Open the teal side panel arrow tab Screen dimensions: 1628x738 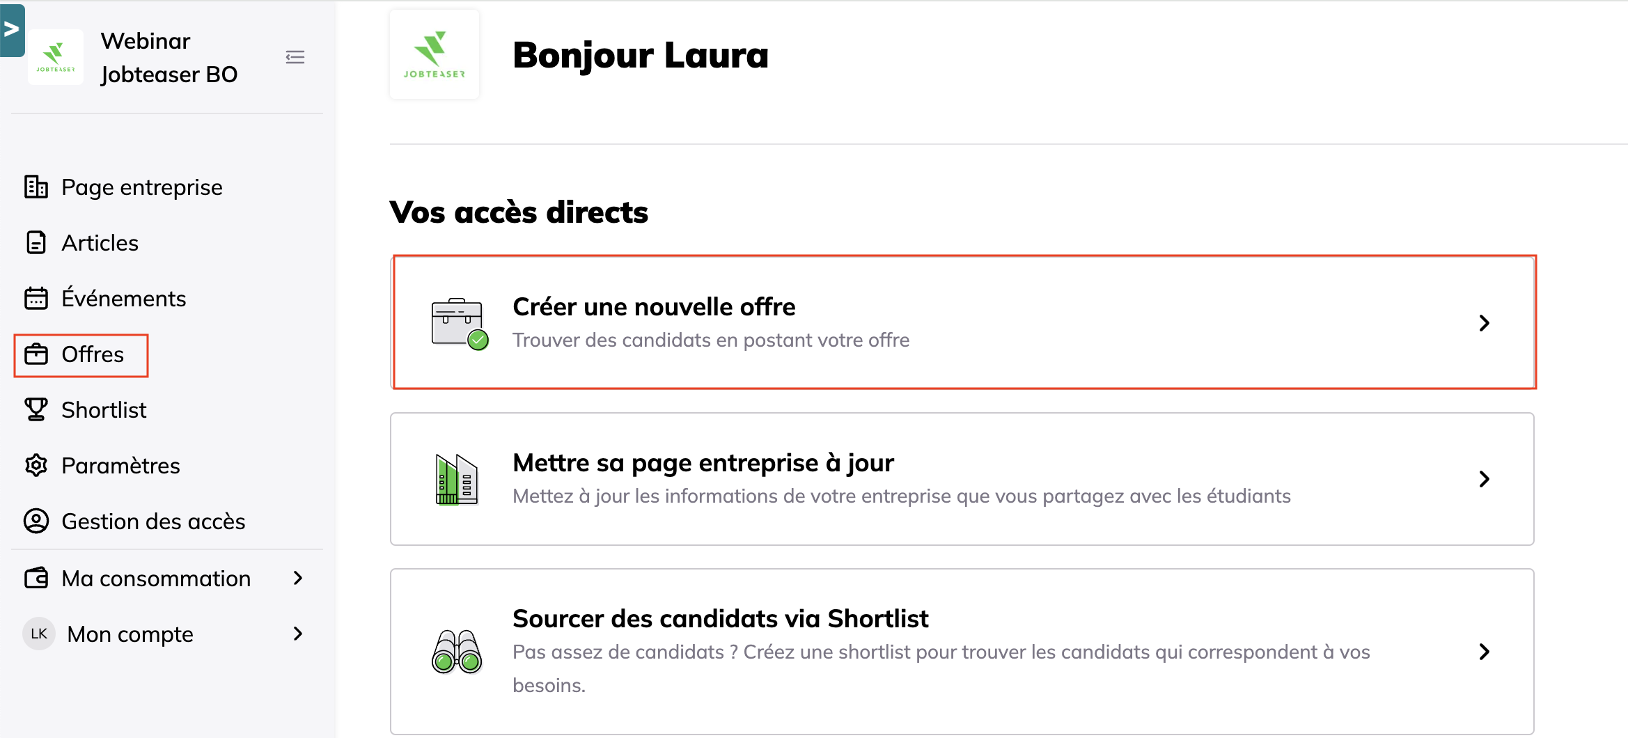coord(12,30)
